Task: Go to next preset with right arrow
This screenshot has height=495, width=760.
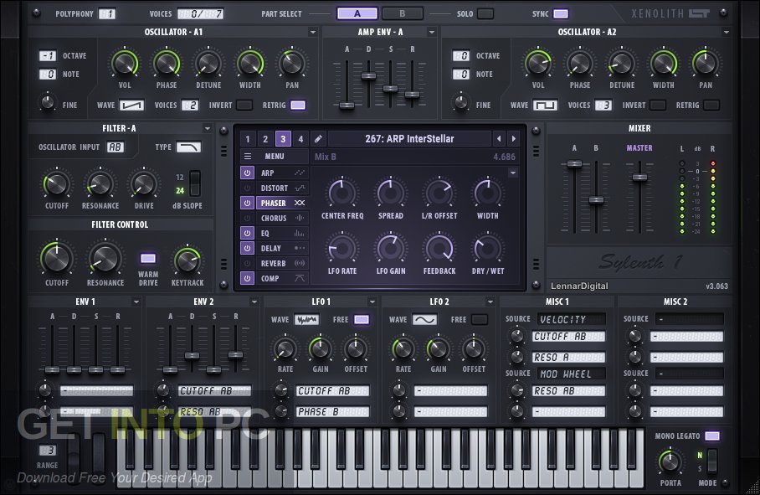Action: 513,139
